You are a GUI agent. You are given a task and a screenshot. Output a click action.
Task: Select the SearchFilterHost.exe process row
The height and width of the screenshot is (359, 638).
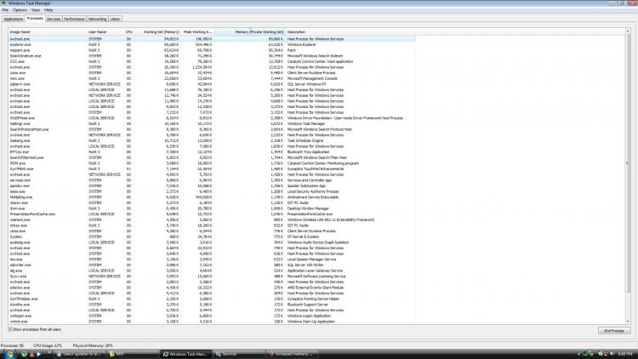click(212, 157)
